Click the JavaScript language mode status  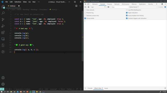(53, 89)
